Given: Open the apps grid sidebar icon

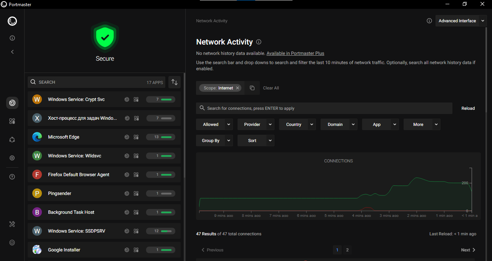Looking at the screenshot, I should click(12, 121).
